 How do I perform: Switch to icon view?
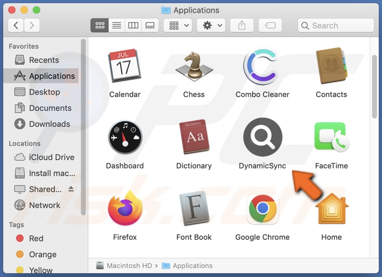(x=100, y=25)
